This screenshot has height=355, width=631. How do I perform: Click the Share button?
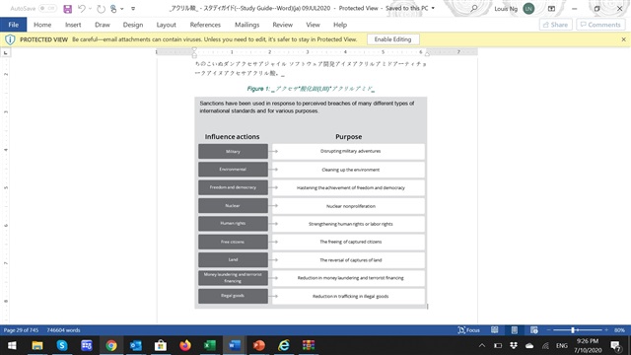(555, 25)
